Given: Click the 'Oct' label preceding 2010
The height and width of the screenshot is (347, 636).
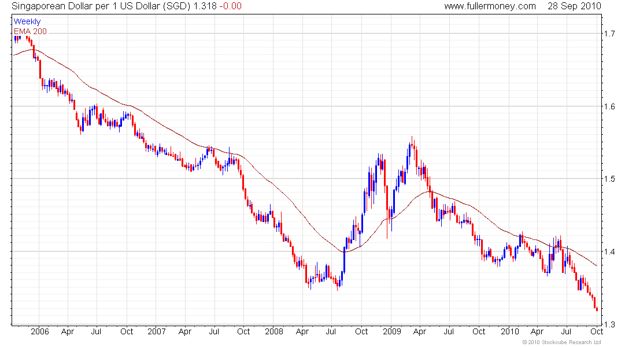Looking at the screenshot, I should [479, 331].
